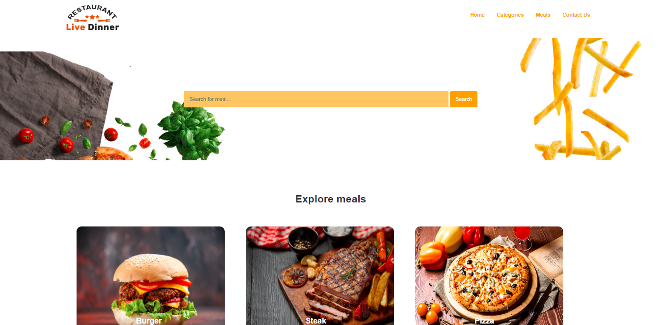Click the Steak label on card
Screen dimensions: 658x325
(316, 321)
